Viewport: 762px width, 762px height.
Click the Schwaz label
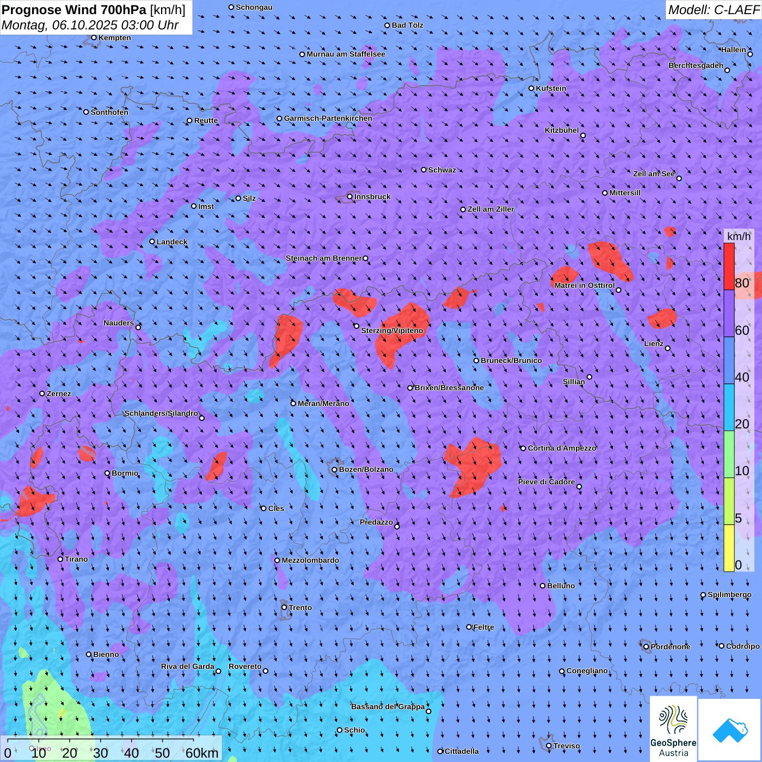[442, 170]
